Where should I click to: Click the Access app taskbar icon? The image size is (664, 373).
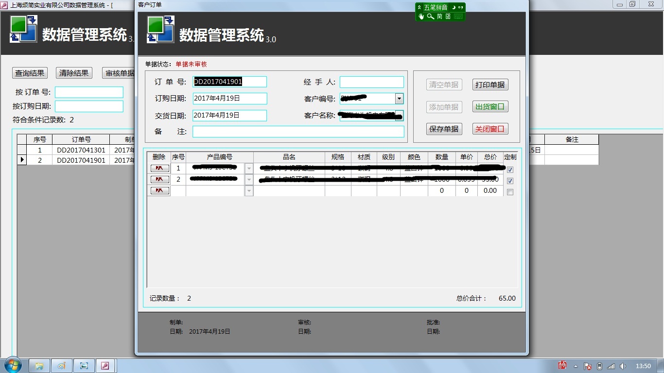point(105,366)
